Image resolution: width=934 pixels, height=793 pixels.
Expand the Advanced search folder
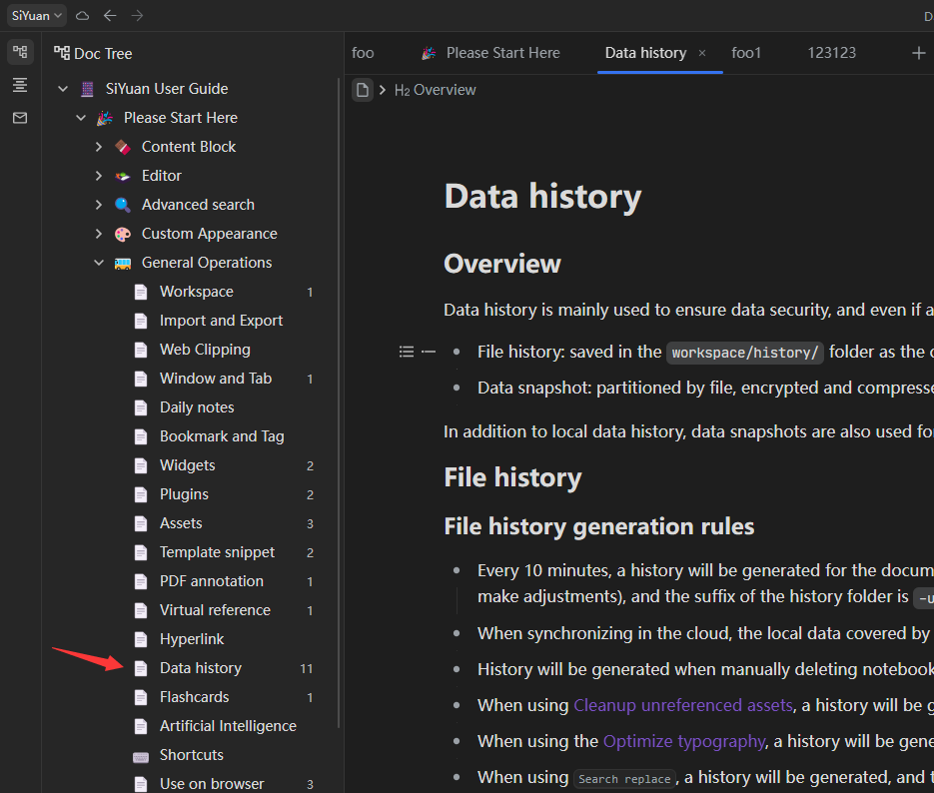99,205
